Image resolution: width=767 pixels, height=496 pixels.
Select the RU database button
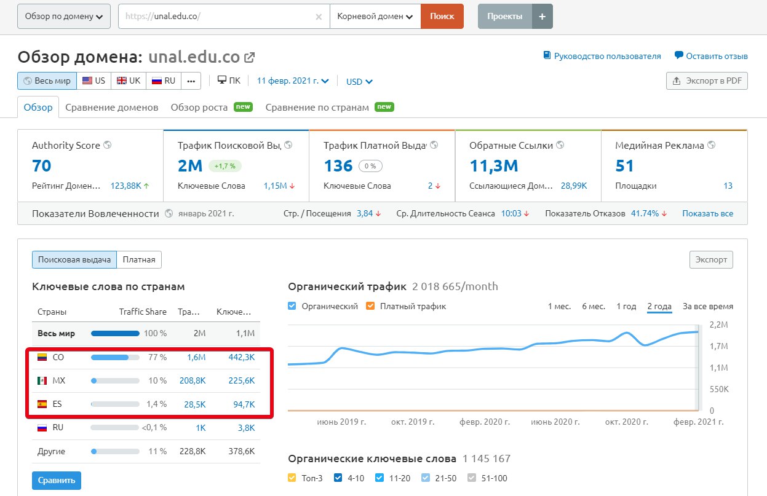point(164,81)
